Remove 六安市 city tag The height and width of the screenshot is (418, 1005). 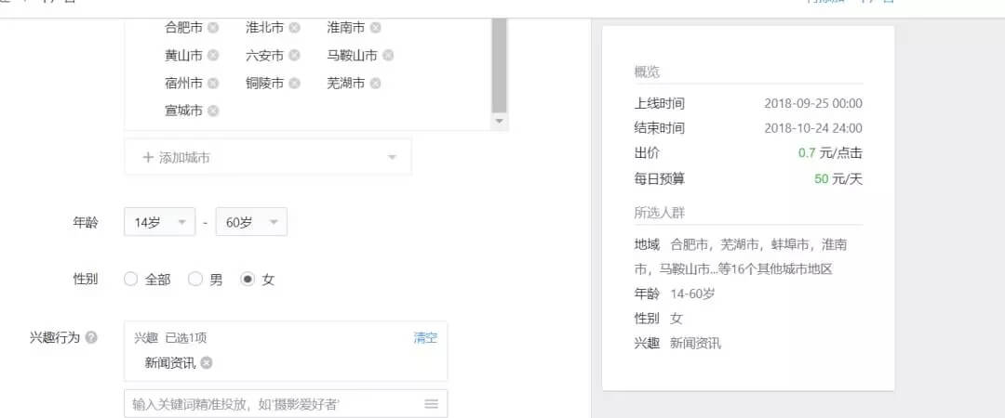pyautogui.click(x=295, y=56)
